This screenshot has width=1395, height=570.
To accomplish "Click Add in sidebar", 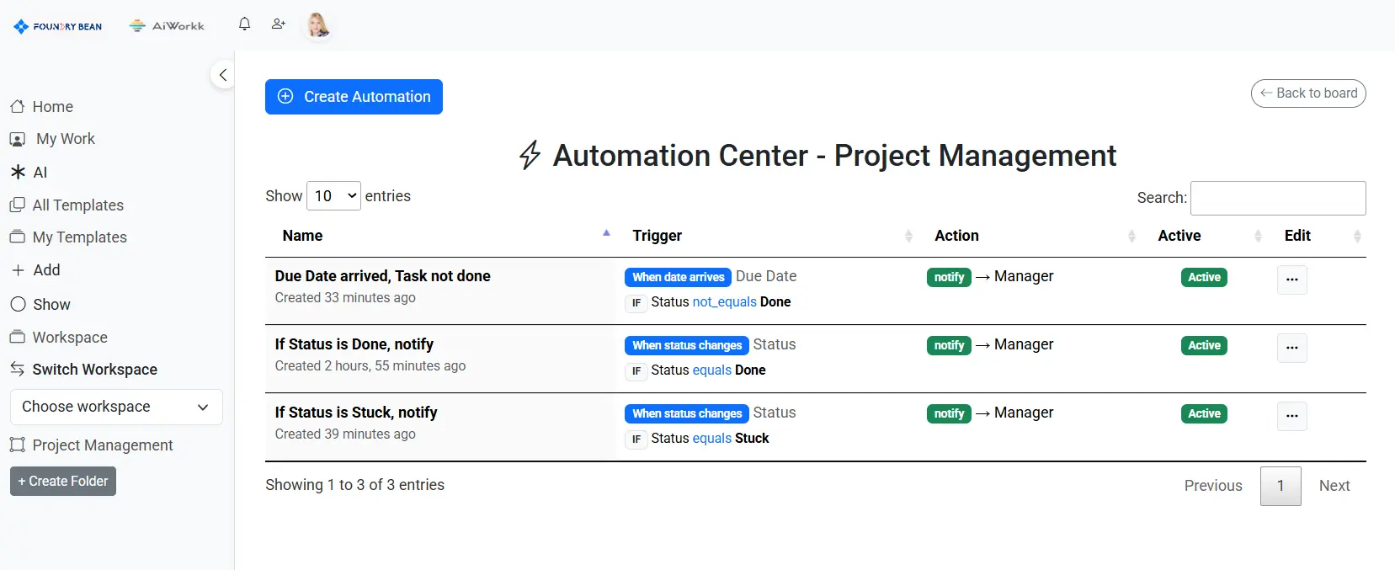I will pyautogui.click(x=35, y=270).
